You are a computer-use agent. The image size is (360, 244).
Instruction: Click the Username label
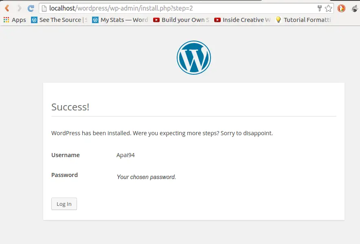coord(66,155)
